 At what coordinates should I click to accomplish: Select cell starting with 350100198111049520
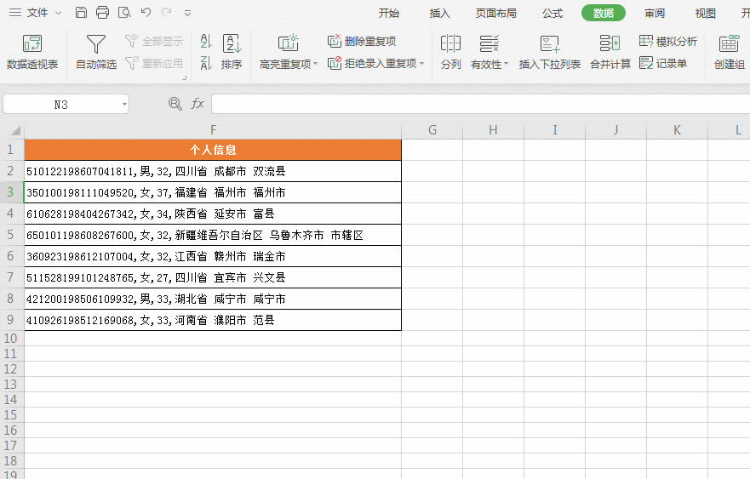point(213,192)
